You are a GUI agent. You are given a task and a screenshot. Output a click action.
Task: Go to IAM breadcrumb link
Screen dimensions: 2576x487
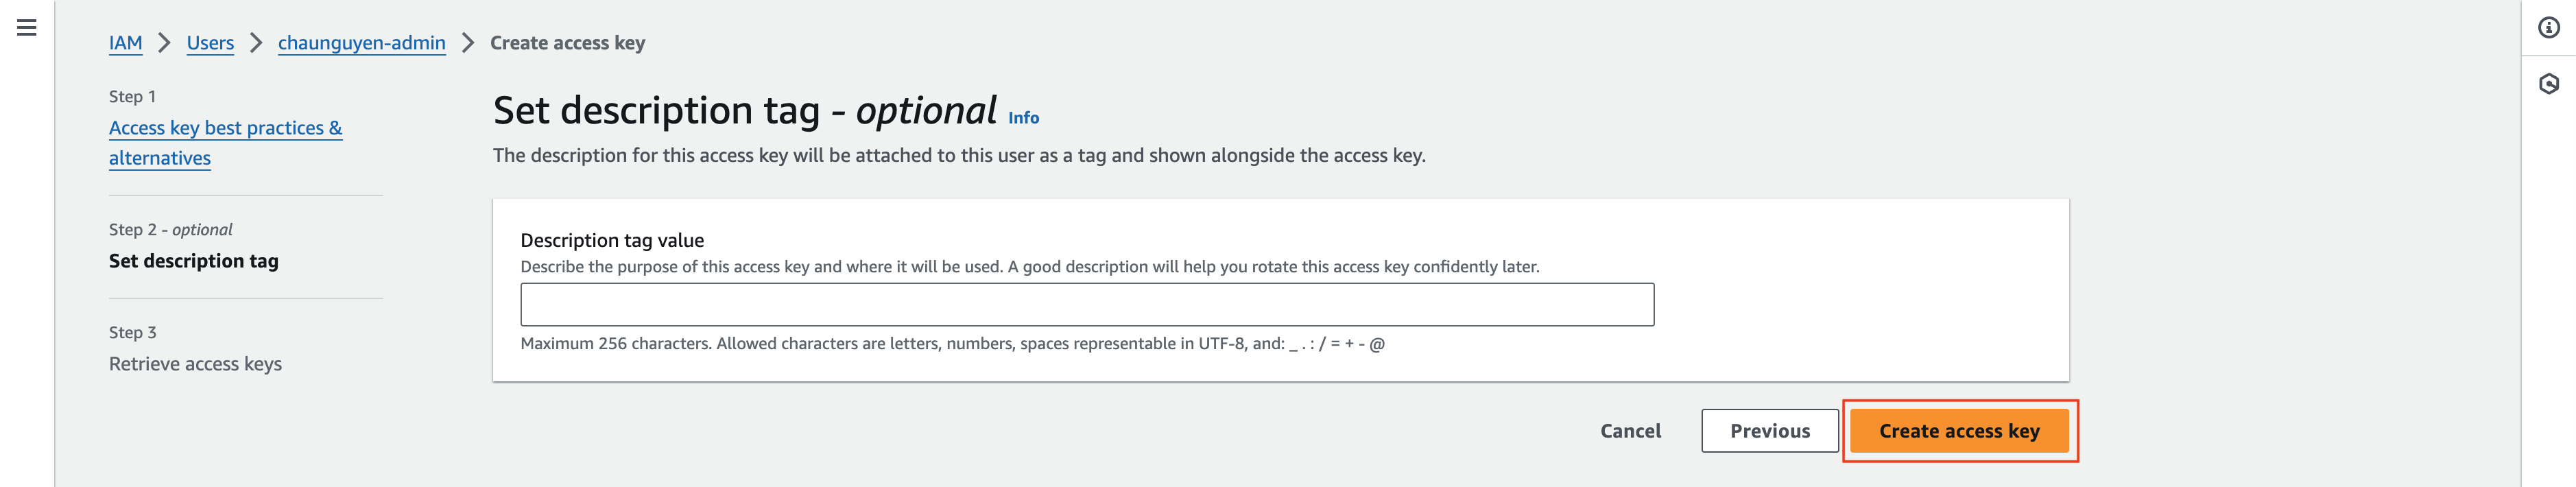[x=125, y=43]
